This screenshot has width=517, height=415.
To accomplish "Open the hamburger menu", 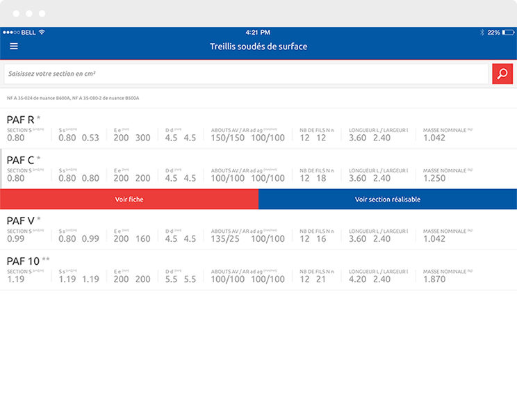I will coord(14,46).
